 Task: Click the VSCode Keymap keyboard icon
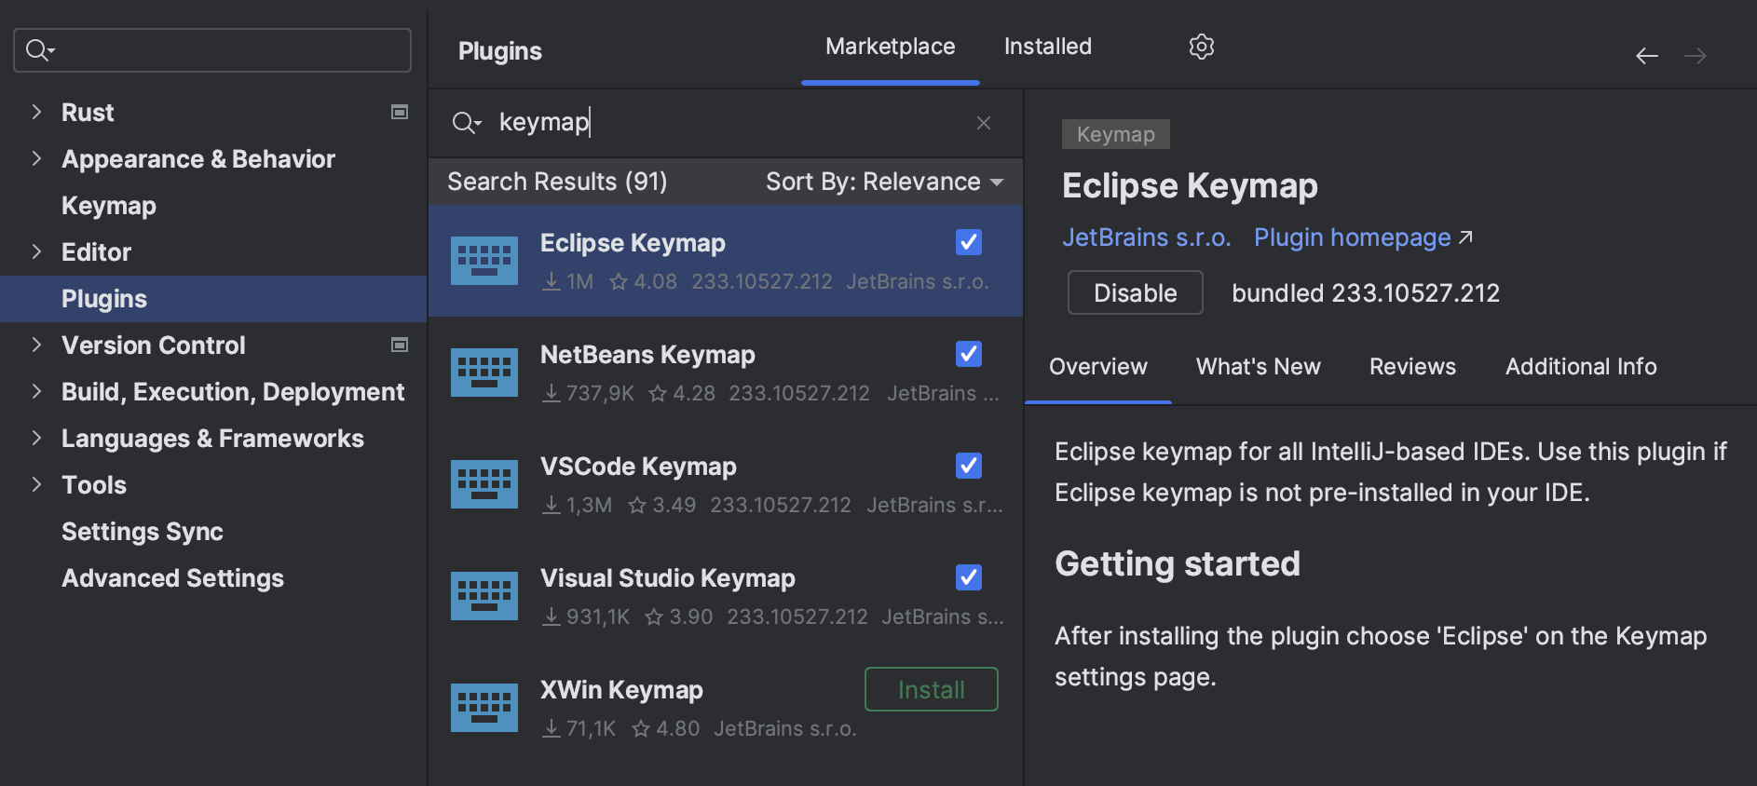(x=484, y=484)
